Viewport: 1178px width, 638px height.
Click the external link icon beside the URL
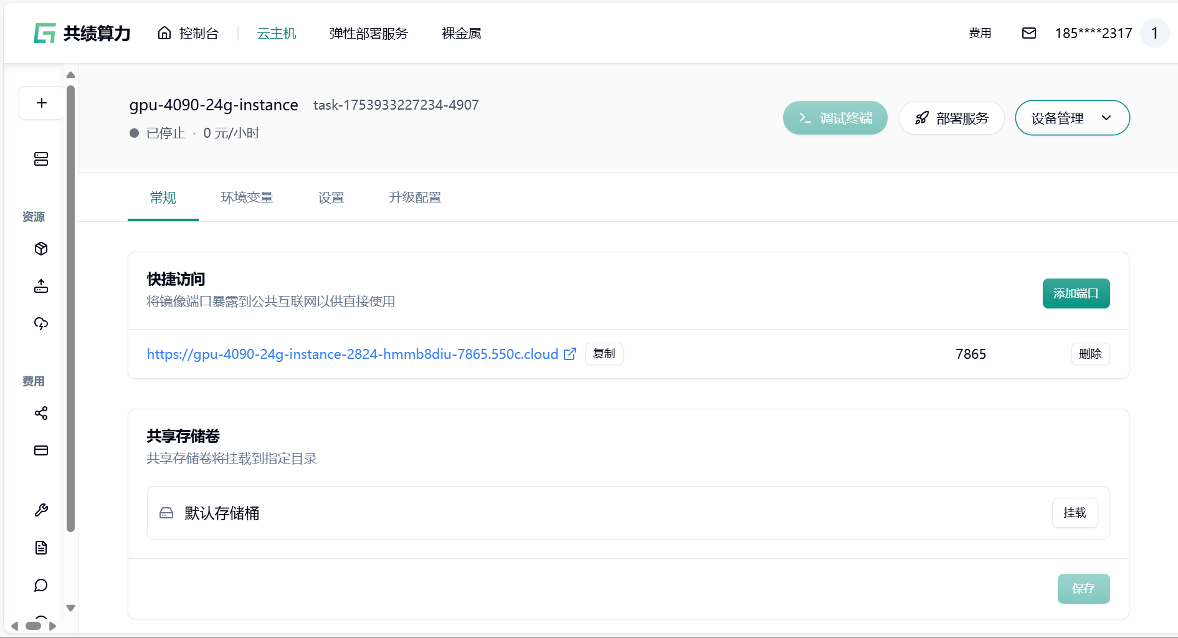570,354
